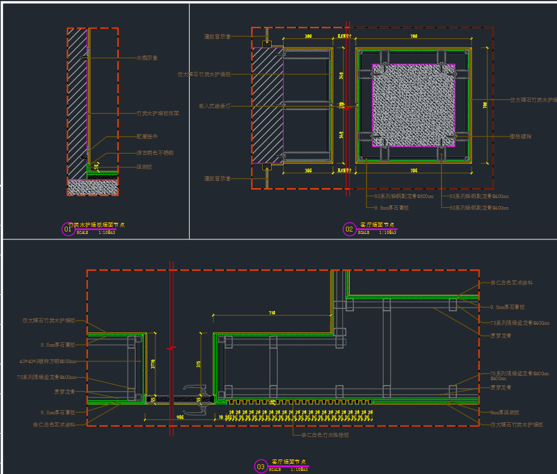Click the 木楔示意 annotation label
The image size is (557, 474).
(147, 58)
